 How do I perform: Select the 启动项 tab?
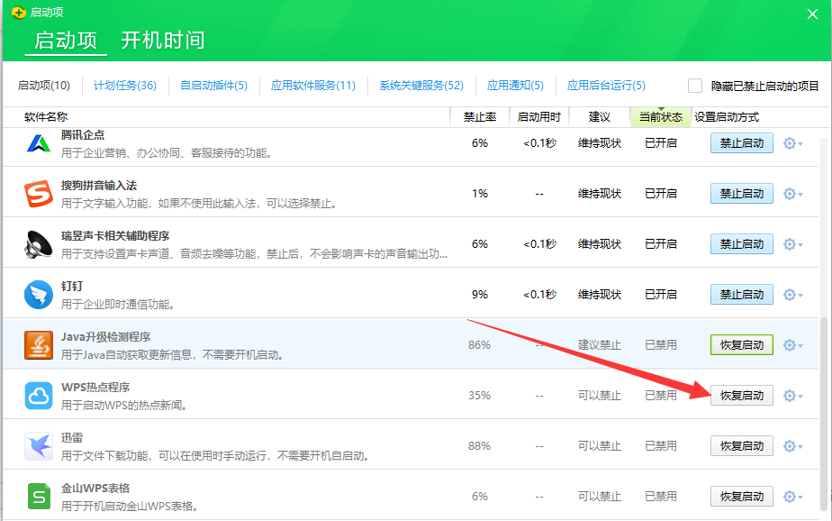tap(65, 40)
